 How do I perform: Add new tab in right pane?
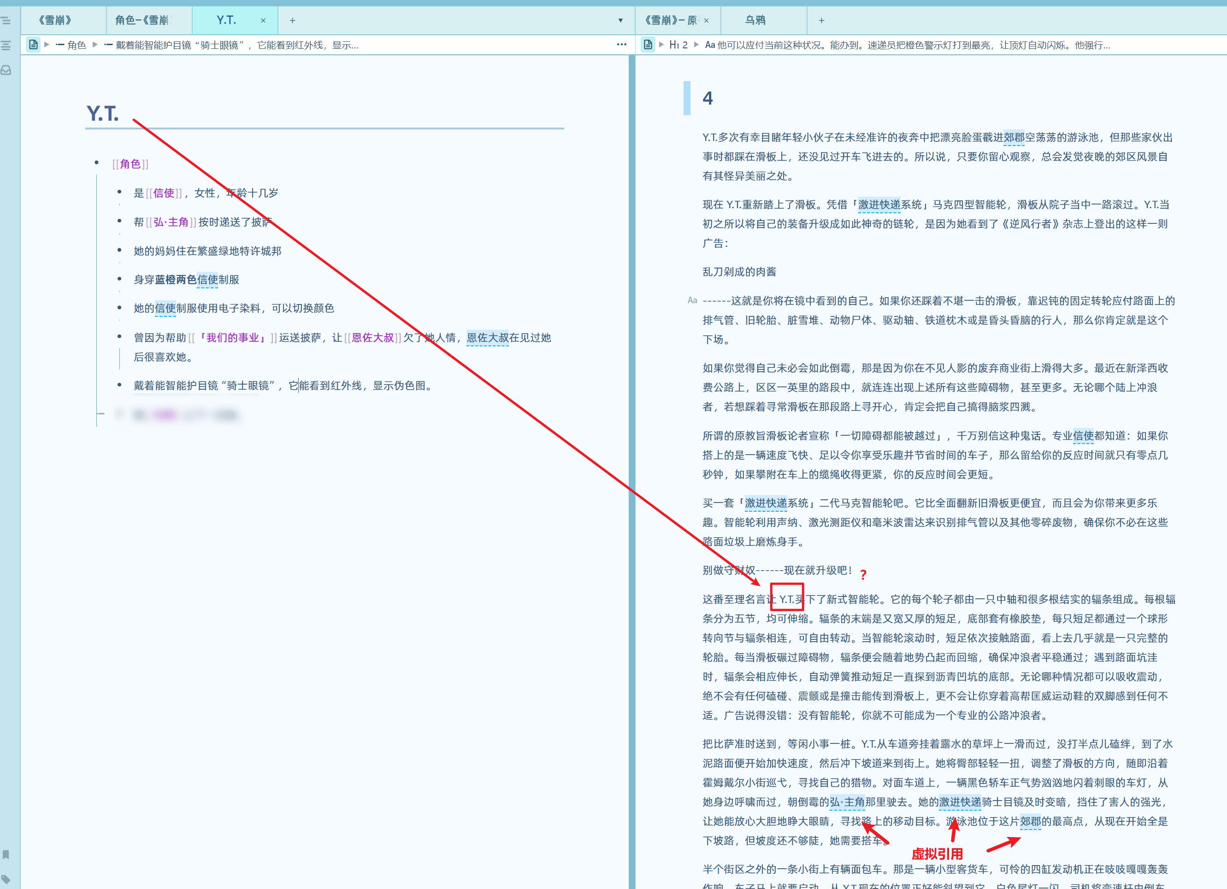tap(821, 21)
